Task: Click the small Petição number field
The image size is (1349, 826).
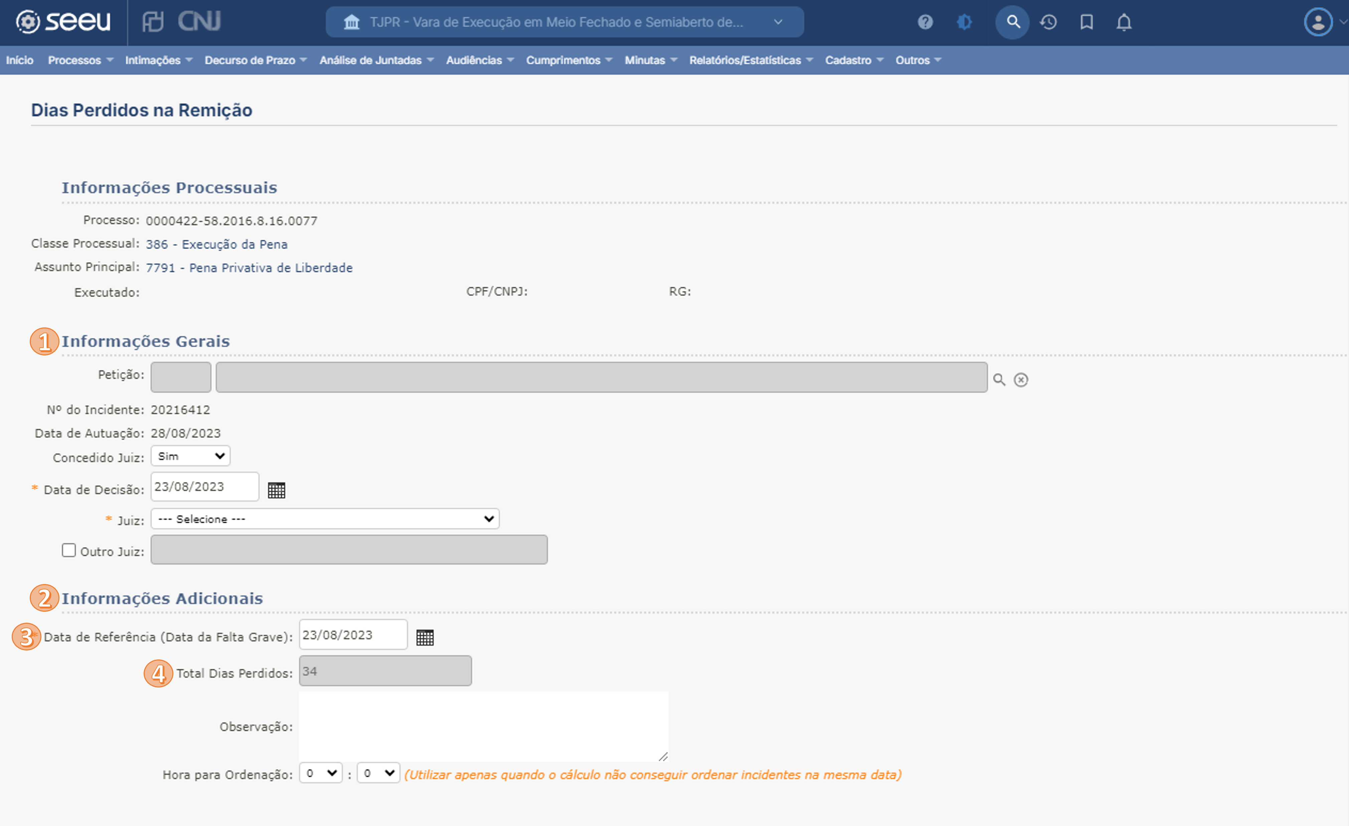Action: [x=181, y=377]
